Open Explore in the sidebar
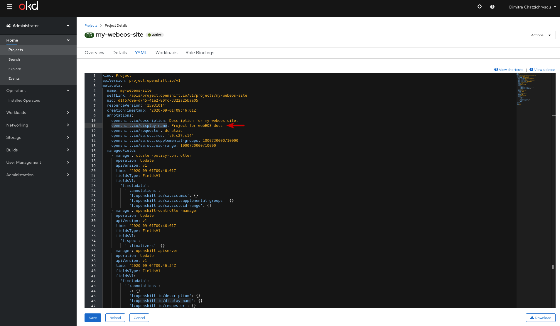Image resolution: width=560 pixels, height=326 pixels. pos(14,69)
